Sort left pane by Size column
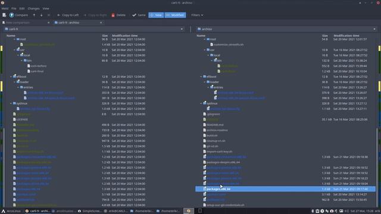The image size is (381, 214). 105,36
